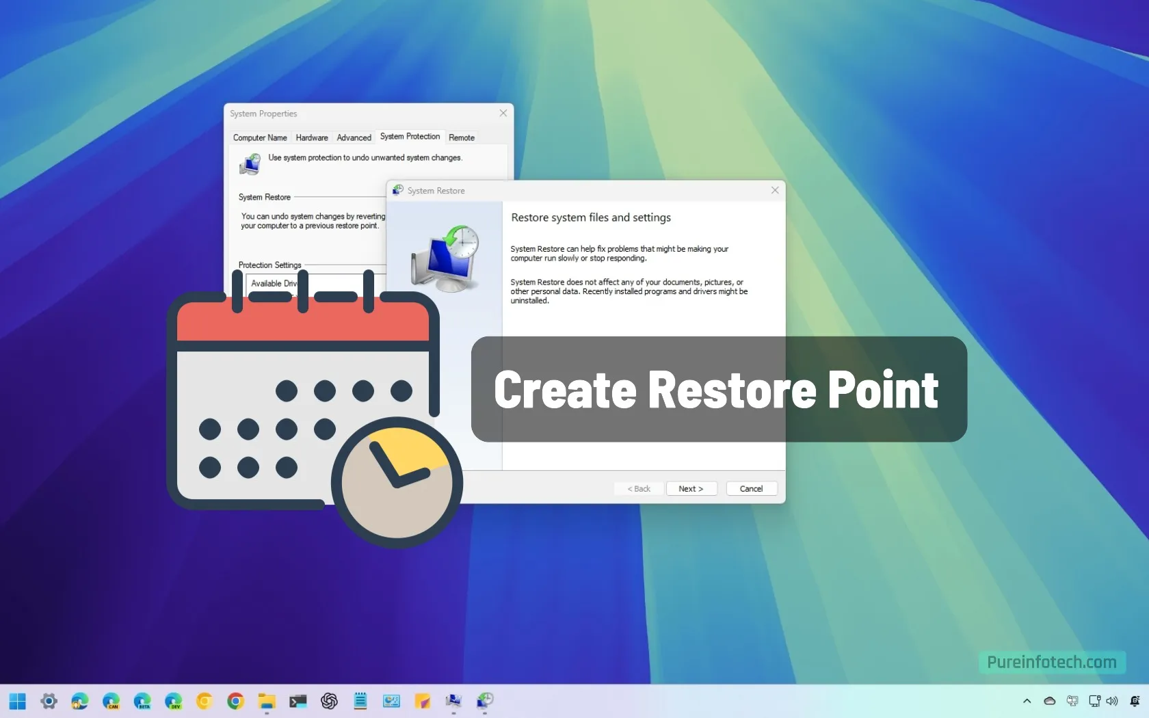Click Next in the System Restore wizard
This screenshot has height=718, width=1149.
[x=691, y=488]
